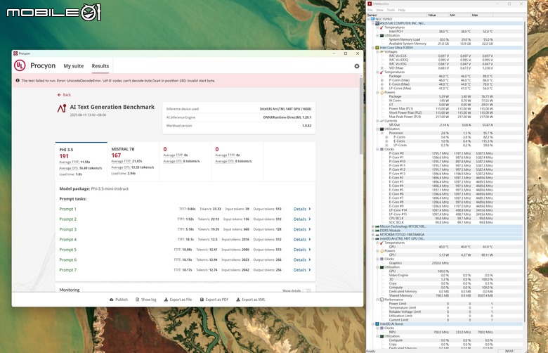Collapse the CPU Clocks group
The height and width of the screenshot is (353, 548).
[x=377, y=149]
